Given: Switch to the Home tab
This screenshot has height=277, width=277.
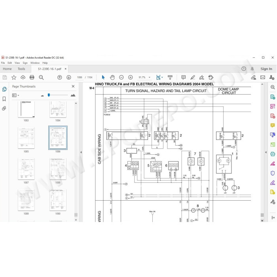Looking at the screenshot, I should 7,69.
